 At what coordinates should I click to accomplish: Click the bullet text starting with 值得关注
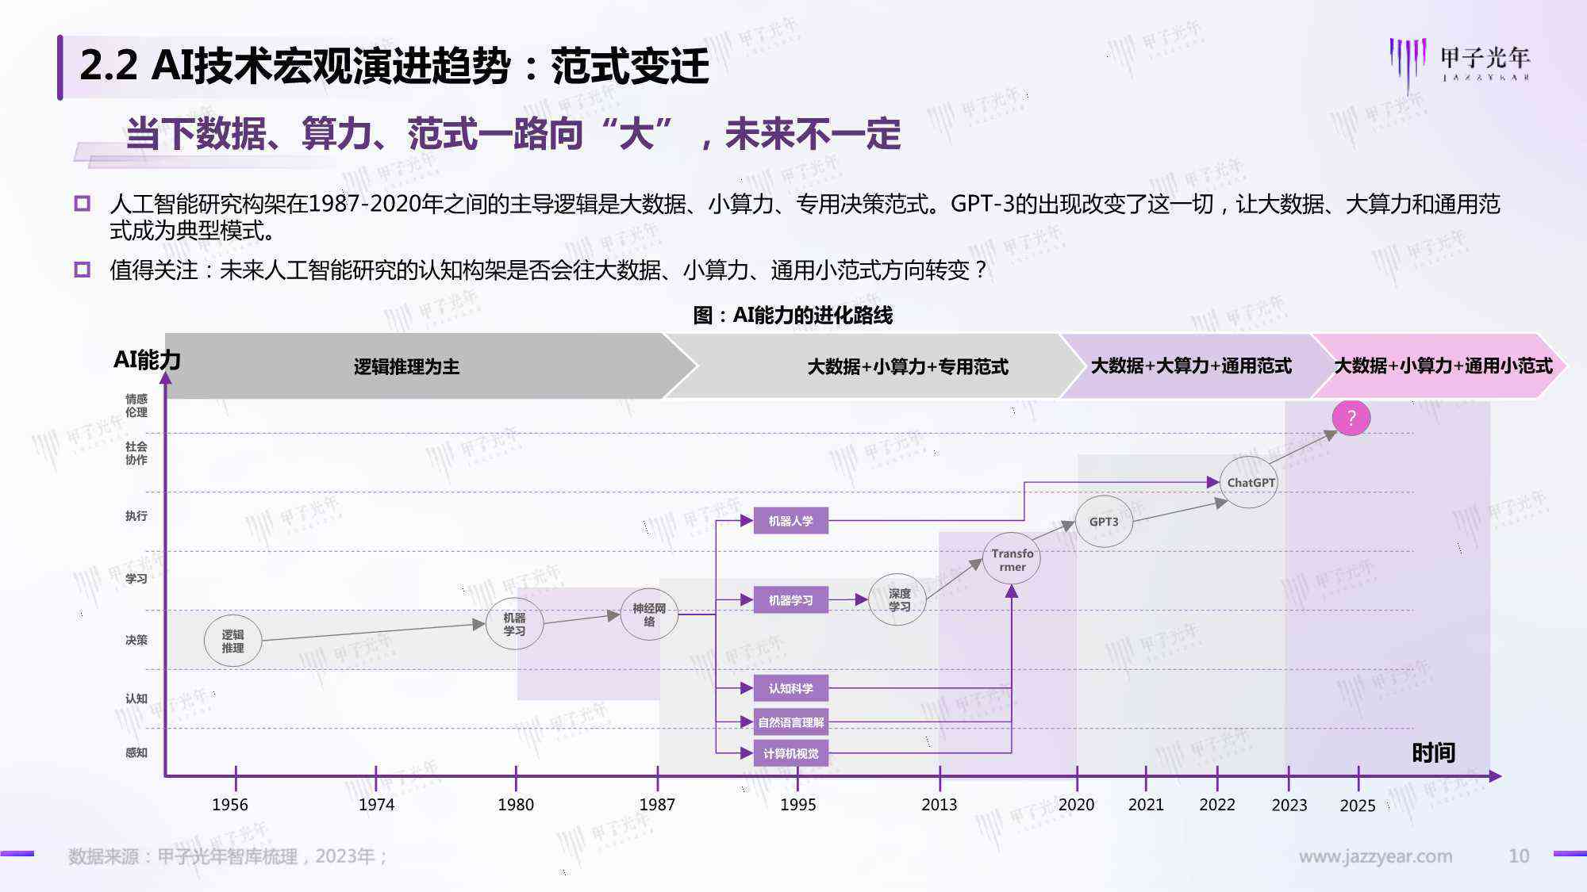pyautogui.click(x=548, y=270)
